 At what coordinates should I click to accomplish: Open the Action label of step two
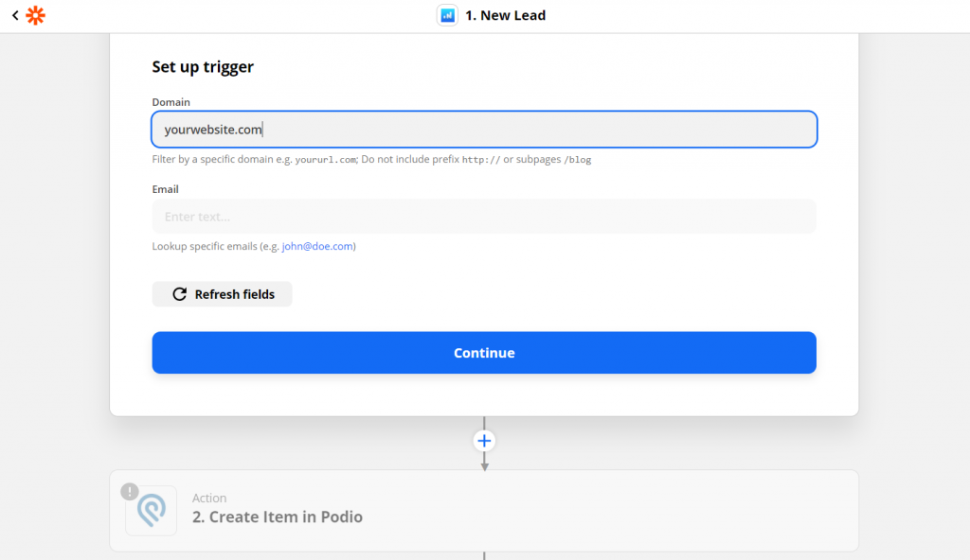209,498
